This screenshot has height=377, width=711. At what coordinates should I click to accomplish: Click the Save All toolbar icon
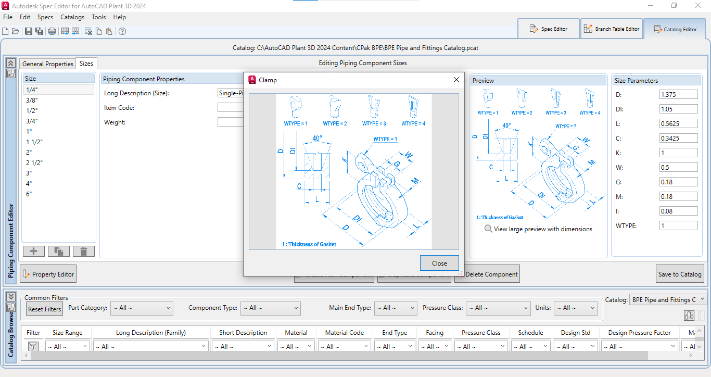click(x=39, y=31)
